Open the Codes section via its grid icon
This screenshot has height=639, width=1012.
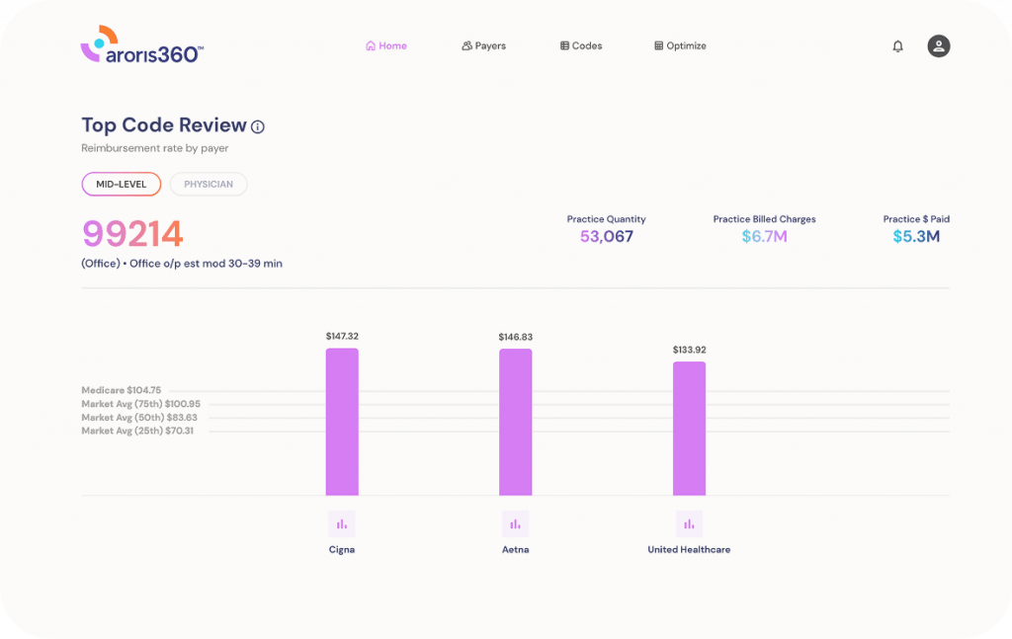(x=562, y=44)
